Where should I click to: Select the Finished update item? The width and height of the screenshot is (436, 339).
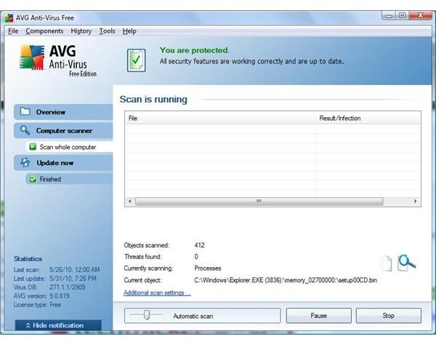tap(69, 179)
